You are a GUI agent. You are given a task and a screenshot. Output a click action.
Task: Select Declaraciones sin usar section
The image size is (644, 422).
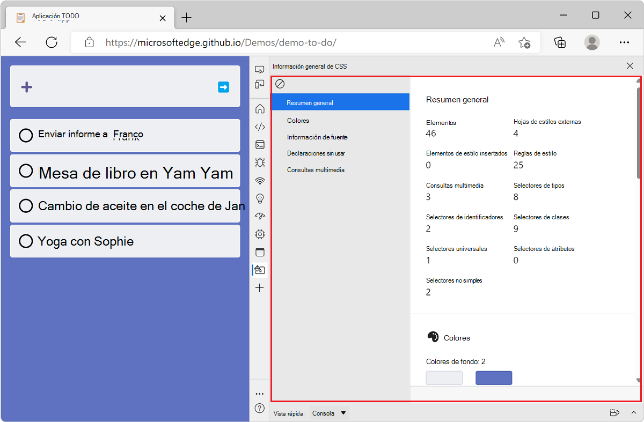point(340,153)
